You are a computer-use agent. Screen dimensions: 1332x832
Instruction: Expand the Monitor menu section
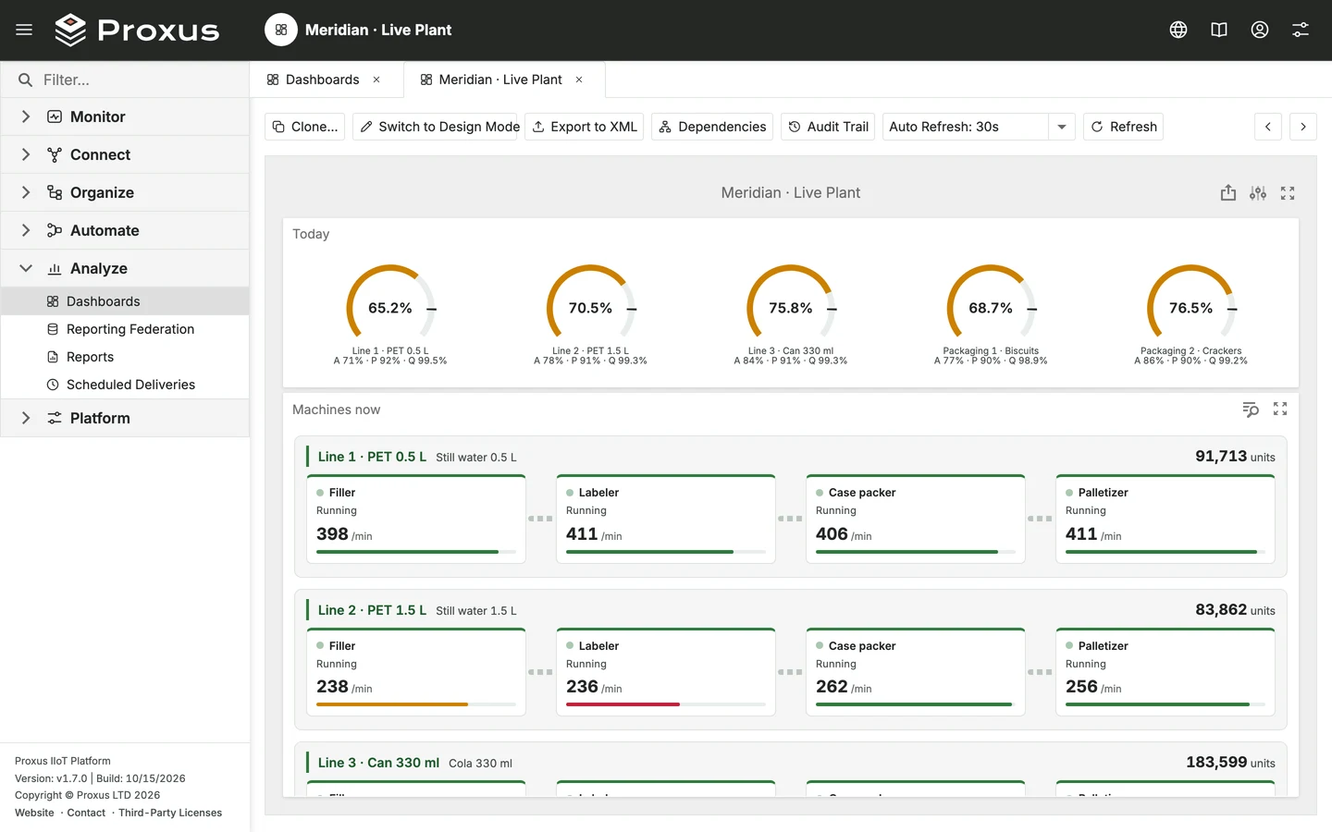[x=26, y=116]
